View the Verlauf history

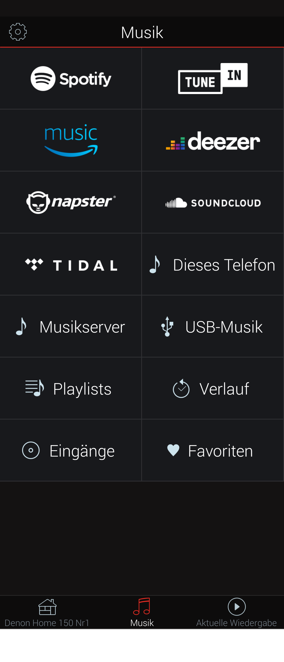[212, 389]
